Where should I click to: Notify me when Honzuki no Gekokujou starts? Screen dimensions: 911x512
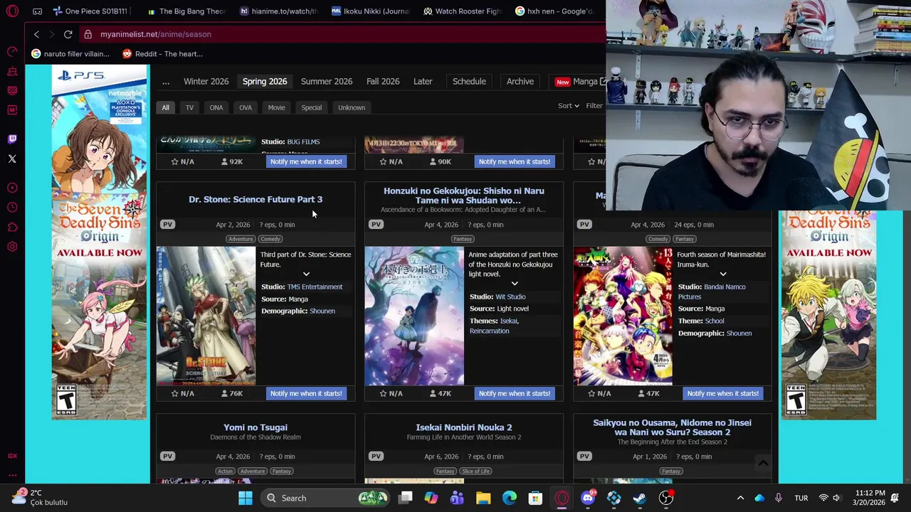(x=515, y=393)
